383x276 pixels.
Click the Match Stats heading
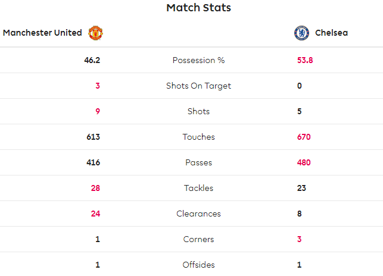[198, 8]
